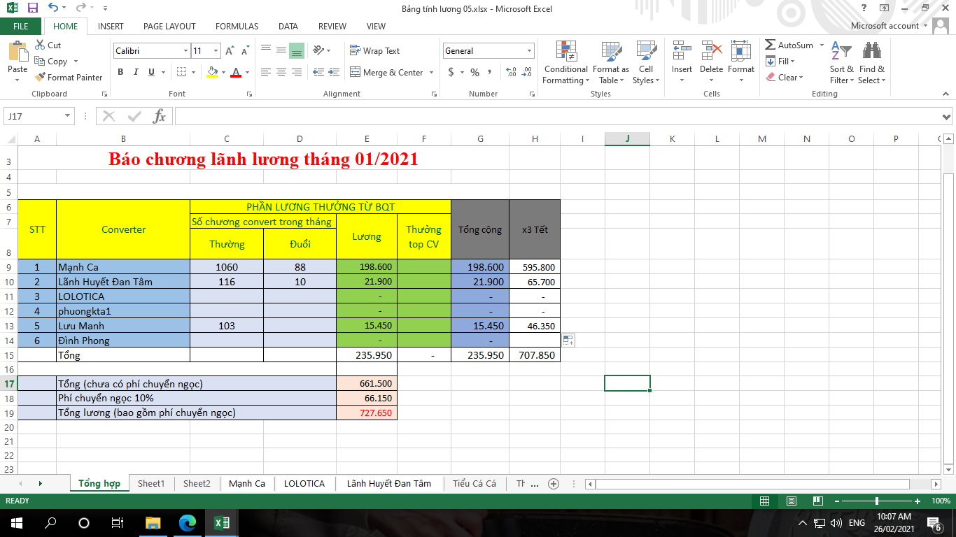Screen dimensions: 956x537
Task: Open the FORMULAS ribbon tab
Action: [237, 26]
